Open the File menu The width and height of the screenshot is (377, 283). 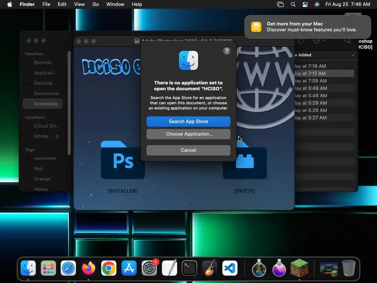coord(46,4)
